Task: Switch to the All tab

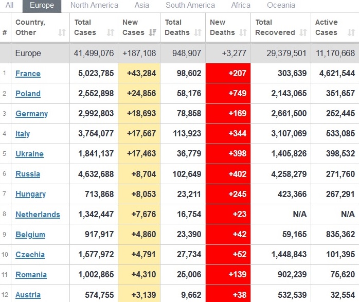Action: coord(10,5)
